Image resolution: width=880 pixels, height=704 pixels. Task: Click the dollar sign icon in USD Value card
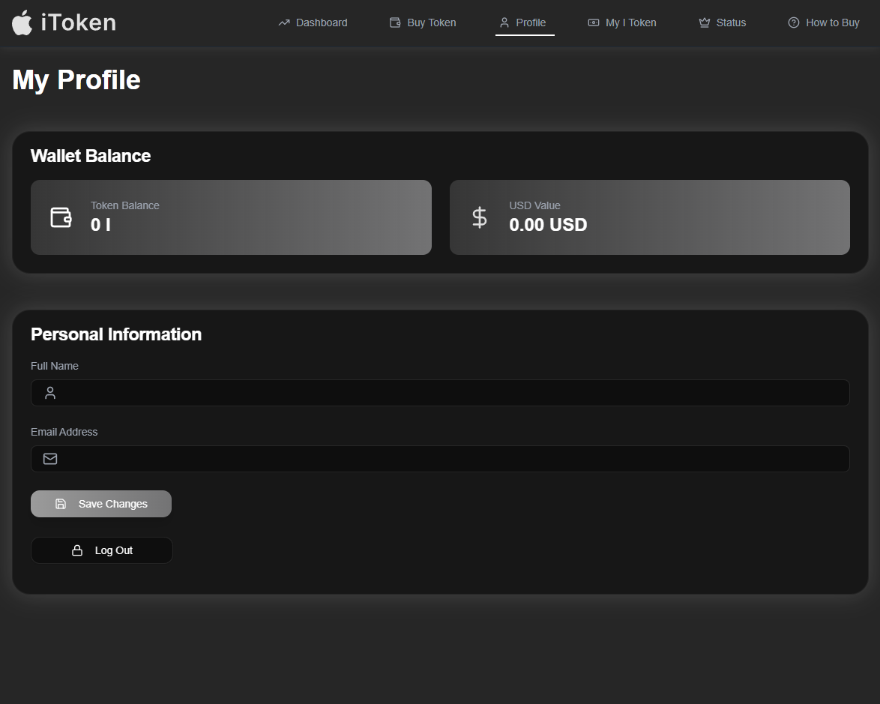point(479,217)
